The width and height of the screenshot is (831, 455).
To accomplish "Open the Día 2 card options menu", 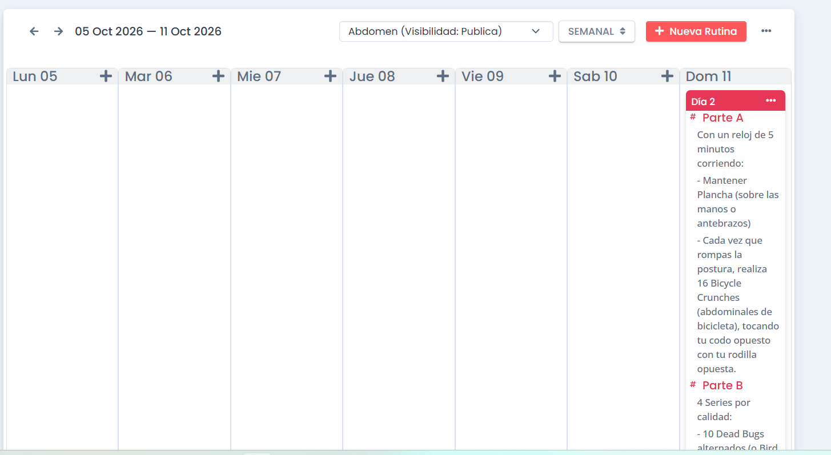I will [771, 101].
